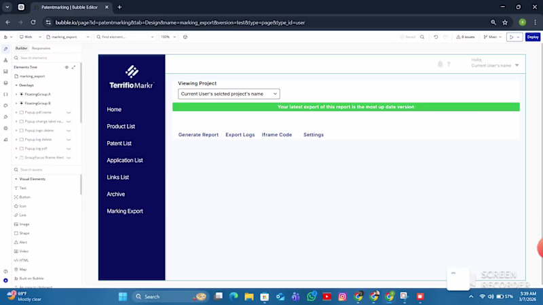The width and height of the screenshot is (543, 305).
Task: Open the preview arrow dropdown beside play
Action: [x=519, y=37]
